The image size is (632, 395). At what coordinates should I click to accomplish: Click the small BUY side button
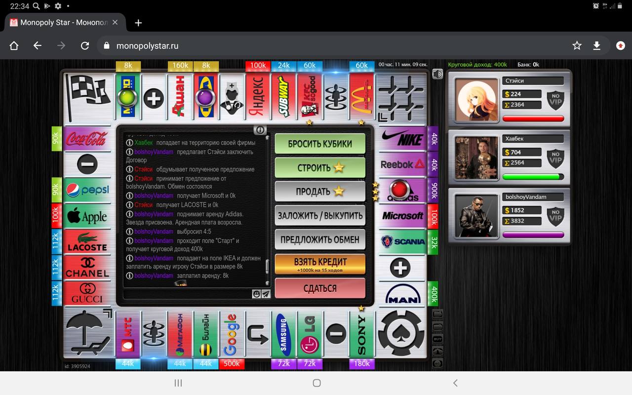[437, 339]
